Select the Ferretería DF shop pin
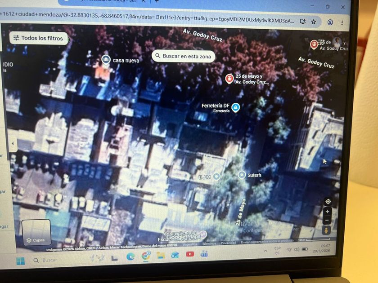 pos(235,107)
